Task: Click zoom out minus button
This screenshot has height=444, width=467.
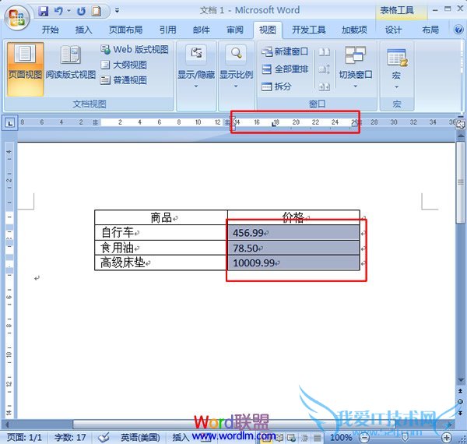Action: [x=364, y=438]
